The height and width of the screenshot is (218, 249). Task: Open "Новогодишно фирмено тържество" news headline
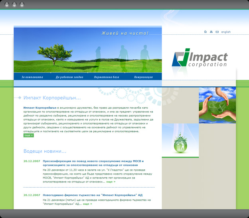[x=93, y=195]
